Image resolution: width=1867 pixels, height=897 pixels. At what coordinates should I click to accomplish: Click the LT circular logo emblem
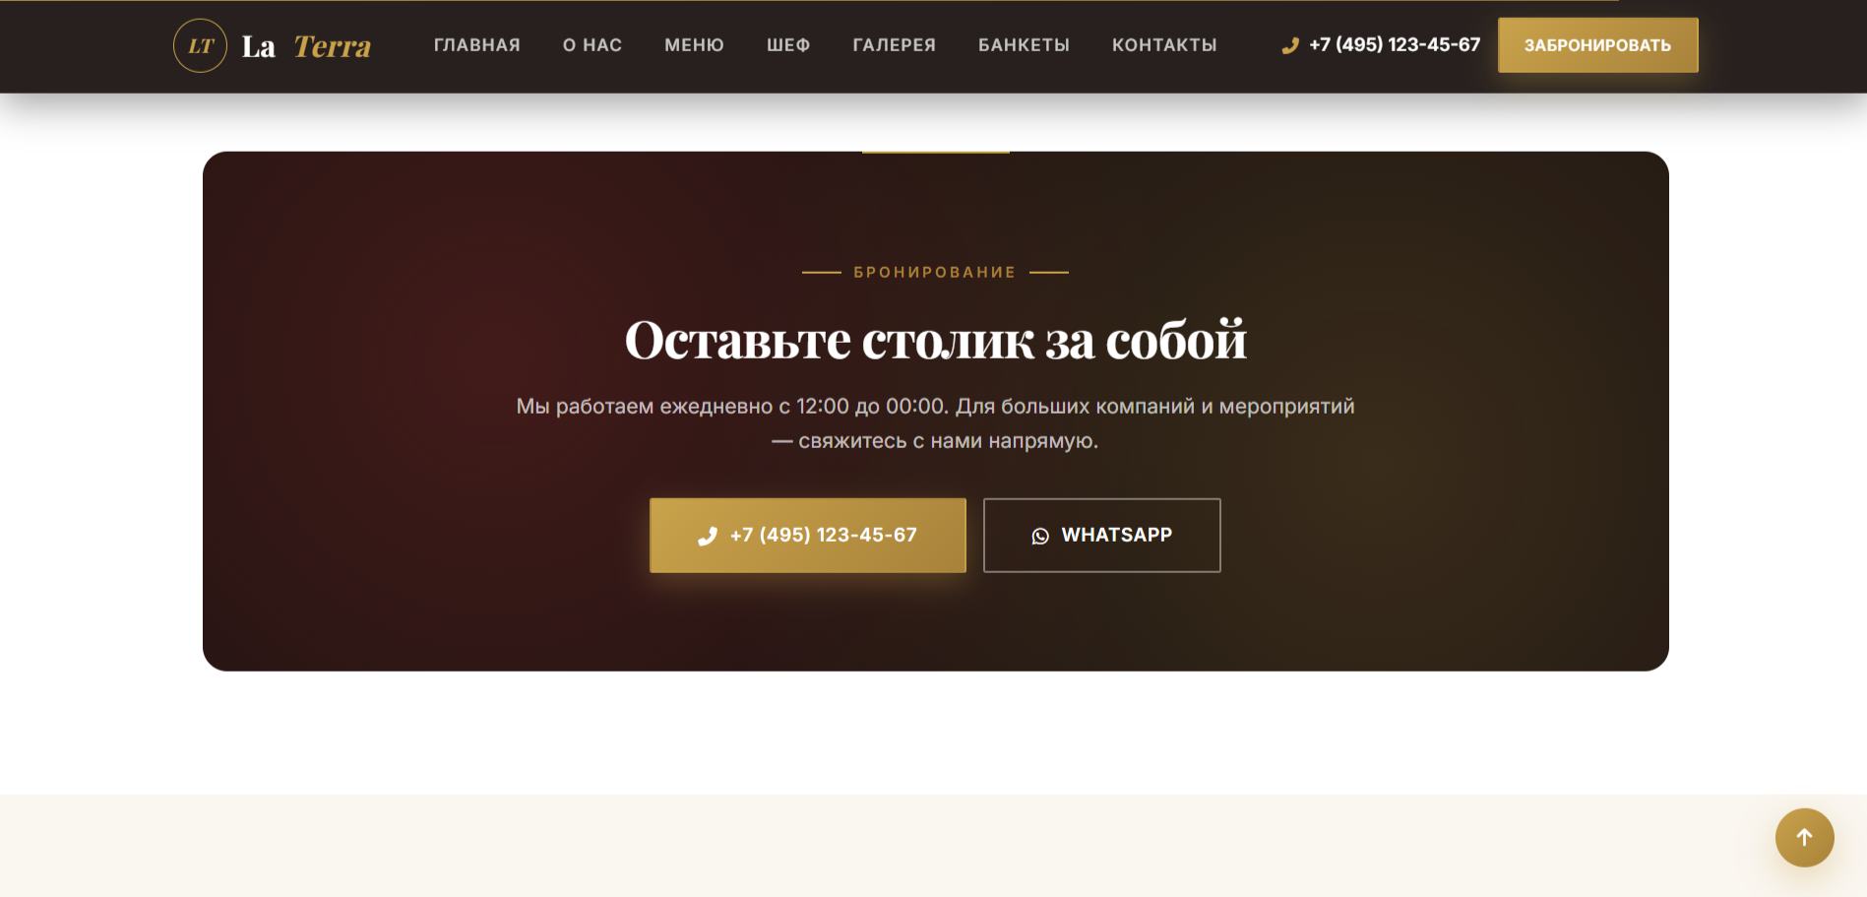coord(200,45)
